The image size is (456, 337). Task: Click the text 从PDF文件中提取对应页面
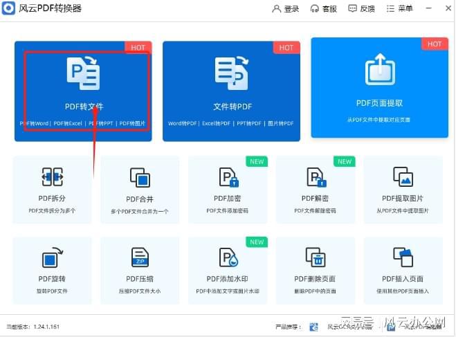[x=379, y=120]
